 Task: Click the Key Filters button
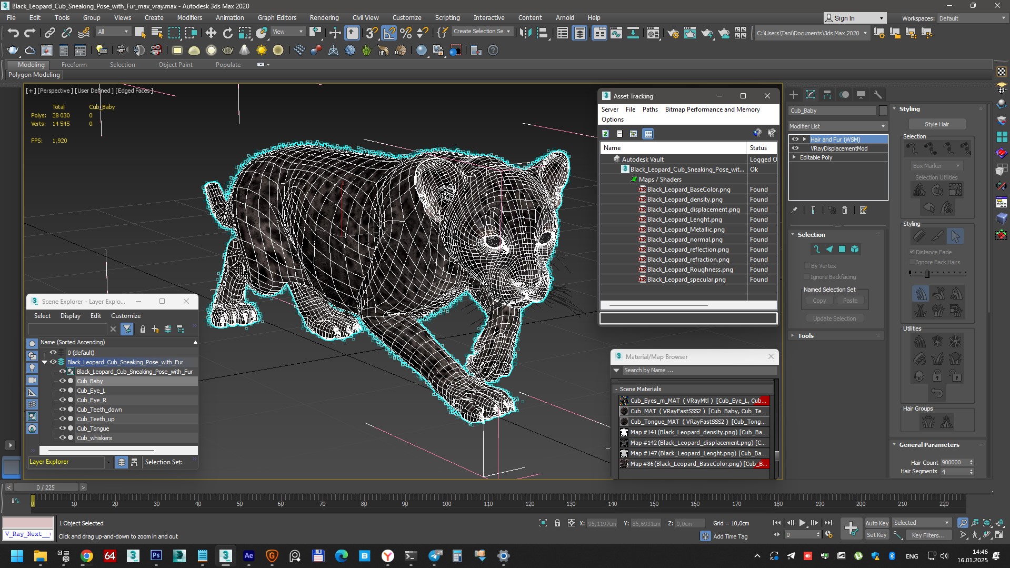(x=928, y=535)
